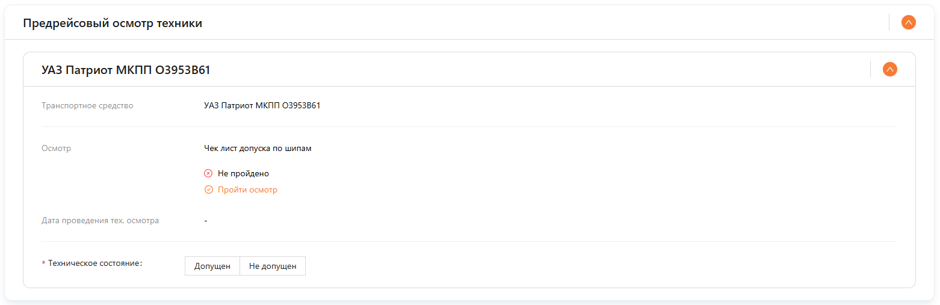
Task: Click the Дата проведения тех. осмотра label
Action: point(100,220)
